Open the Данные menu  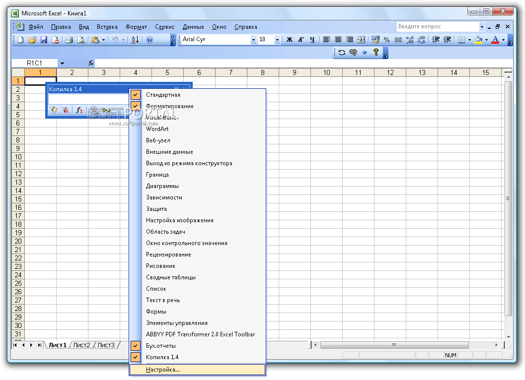point(193,27)
